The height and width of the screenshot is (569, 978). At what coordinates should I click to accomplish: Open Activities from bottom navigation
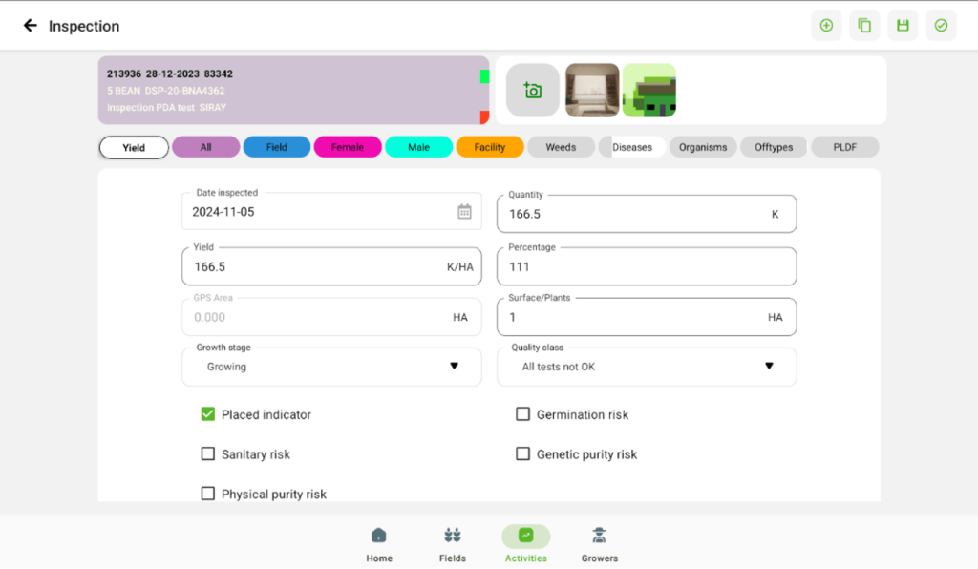click(526, 544)
